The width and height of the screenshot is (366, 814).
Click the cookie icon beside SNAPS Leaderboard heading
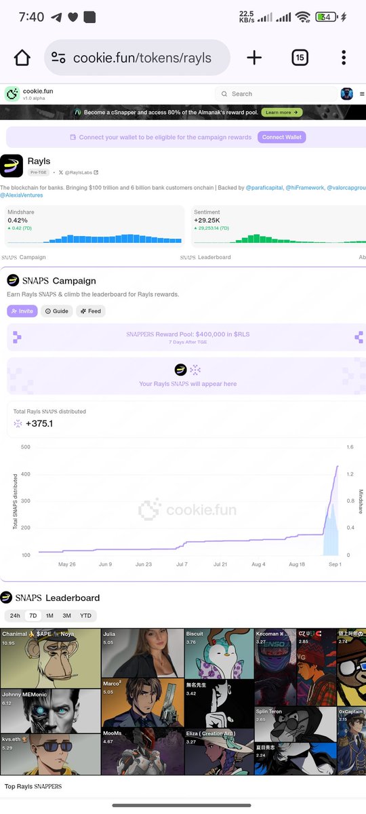(6, 598)
